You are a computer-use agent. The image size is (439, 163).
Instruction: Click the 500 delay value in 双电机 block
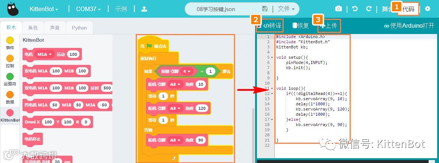pos(106,88)
